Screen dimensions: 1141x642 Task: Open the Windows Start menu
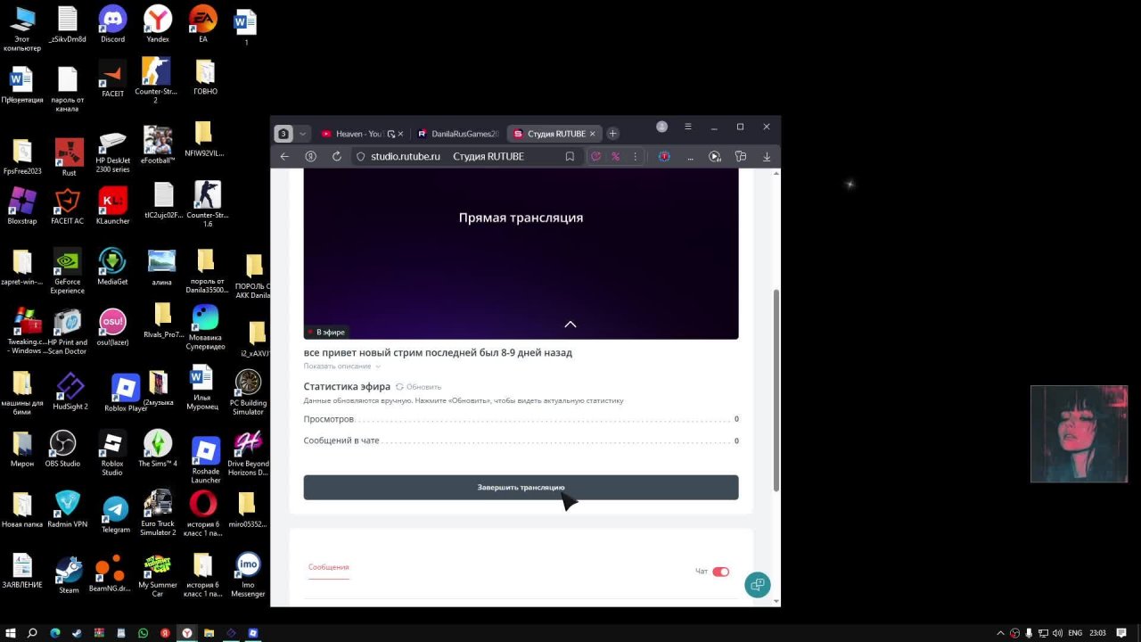point(11,633)
